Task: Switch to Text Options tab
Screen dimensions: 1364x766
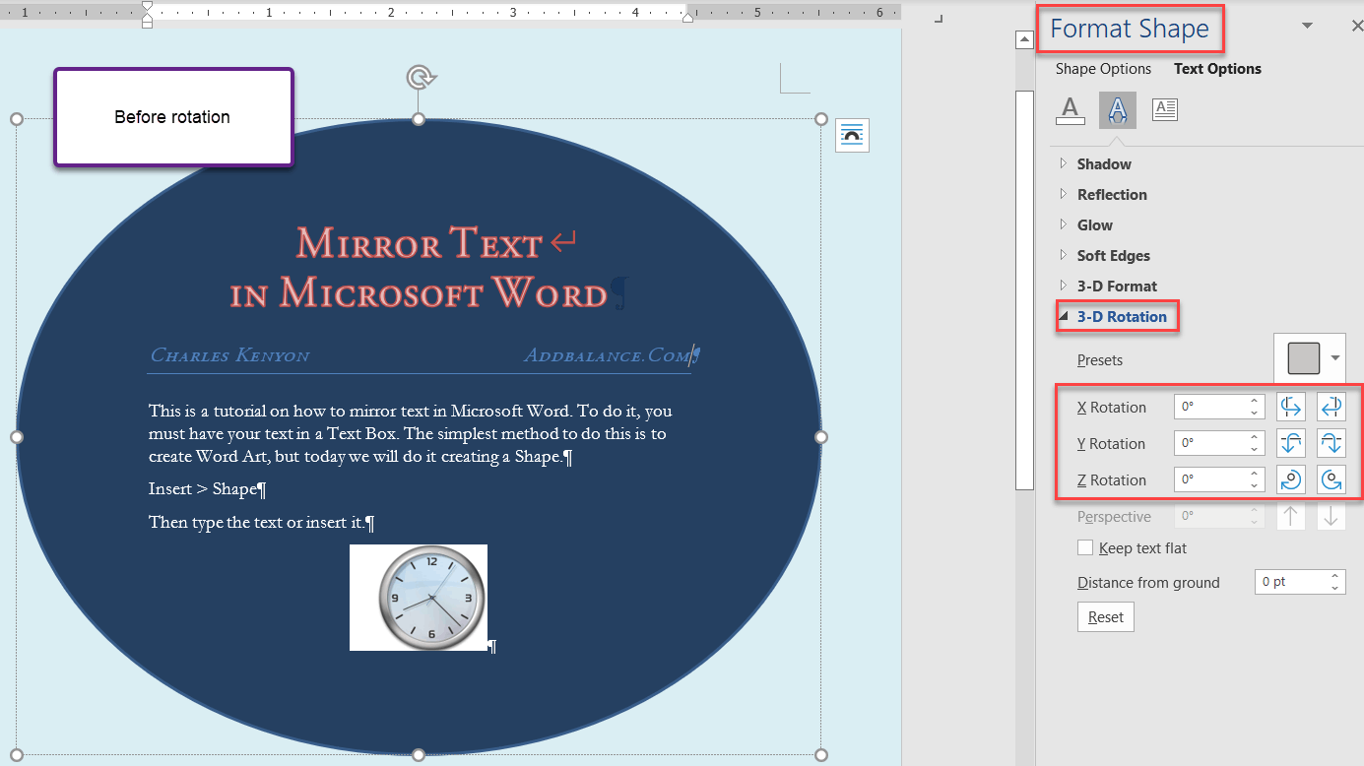Action: click(x=1217, y=69)
